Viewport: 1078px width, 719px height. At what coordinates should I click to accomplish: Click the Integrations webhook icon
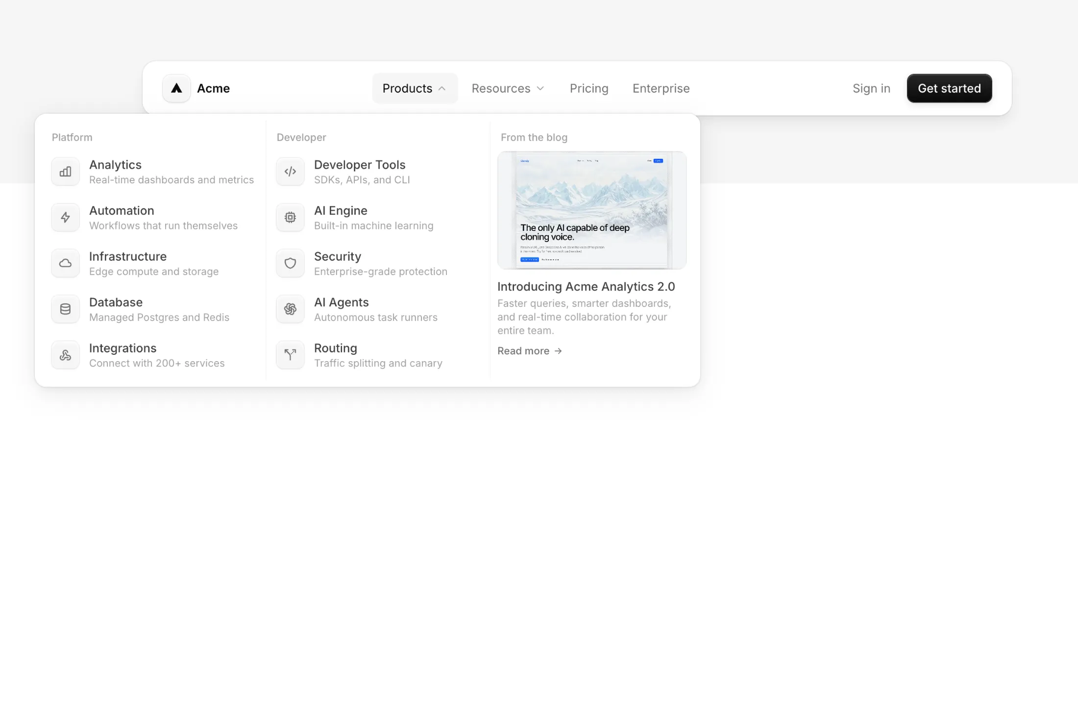click(65, 355)
